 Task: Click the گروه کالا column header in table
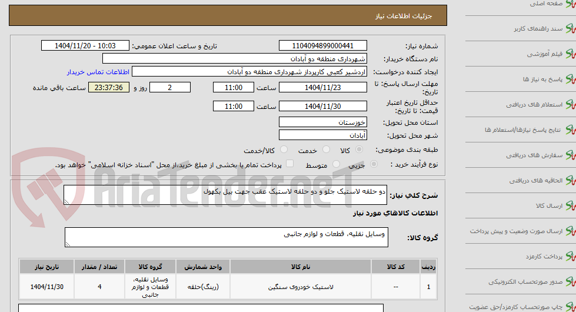point(150,267)
